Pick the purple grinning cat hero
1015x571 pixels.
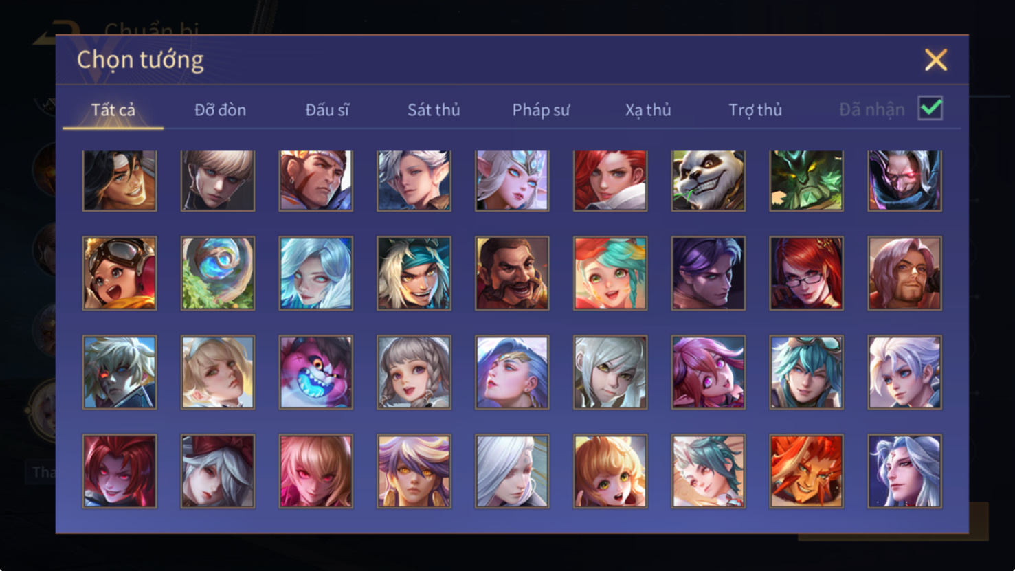tap(315, 372)
